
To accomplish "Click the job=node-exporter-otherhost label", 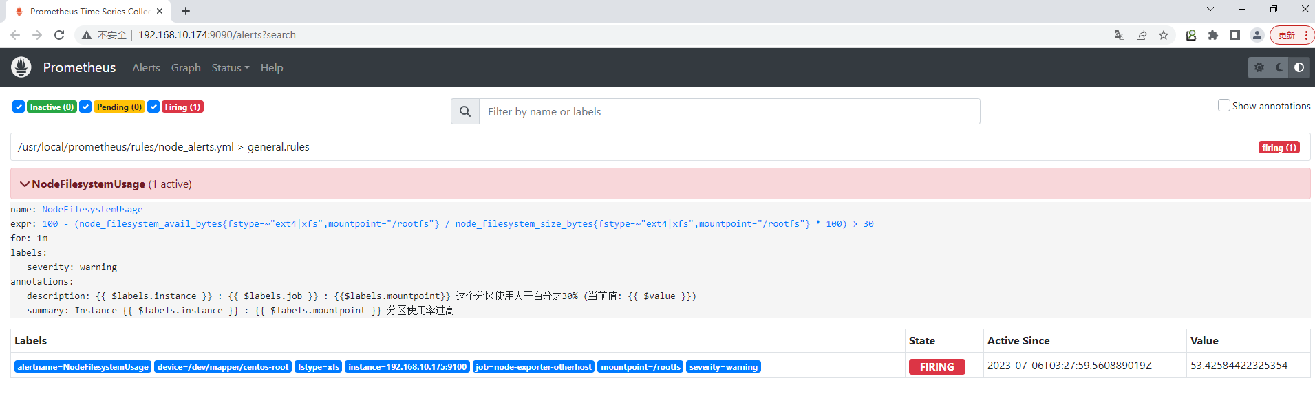I will coord(533,366).
